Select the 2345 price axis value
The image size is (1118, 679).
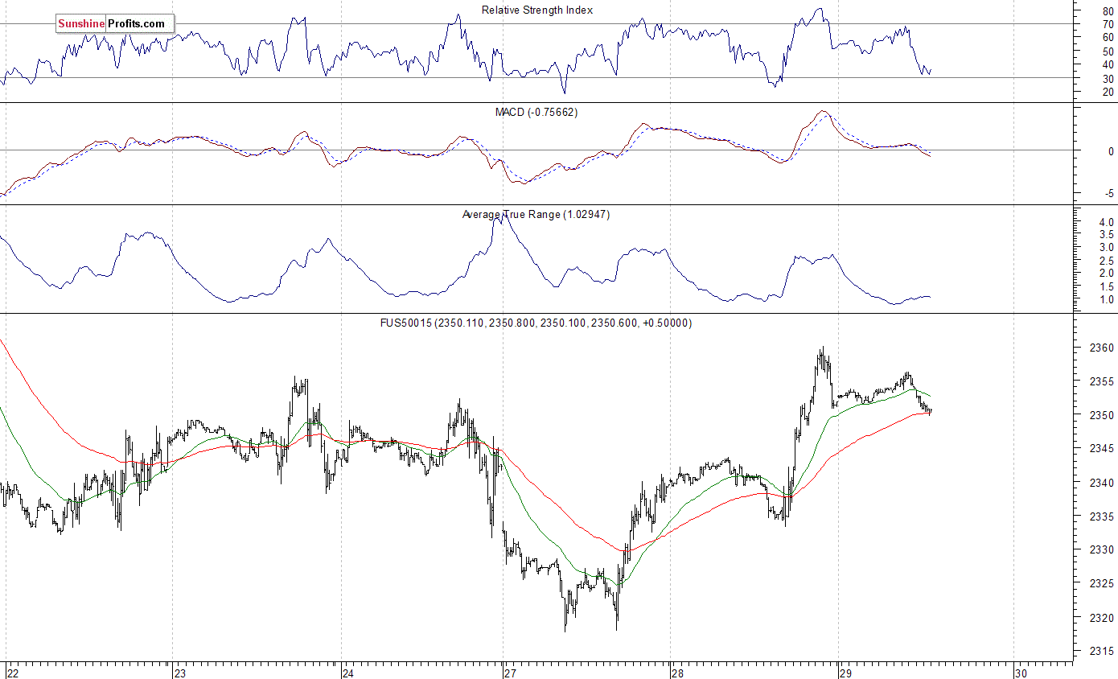pos(1101,449)
